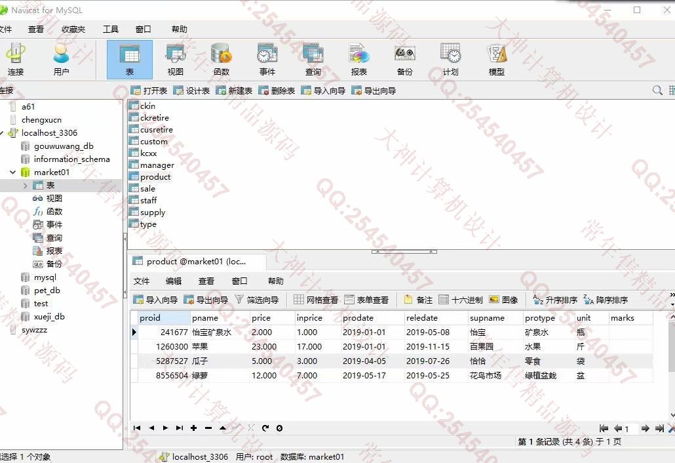Click 打开表 open table button
675x463 pixels.
pos(149,91)
